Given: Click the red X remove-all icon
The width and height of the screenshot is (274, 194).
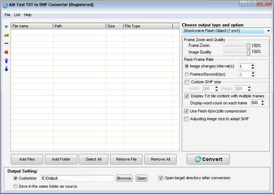Looking at the screenshot, I should click(x=6, y=52).
